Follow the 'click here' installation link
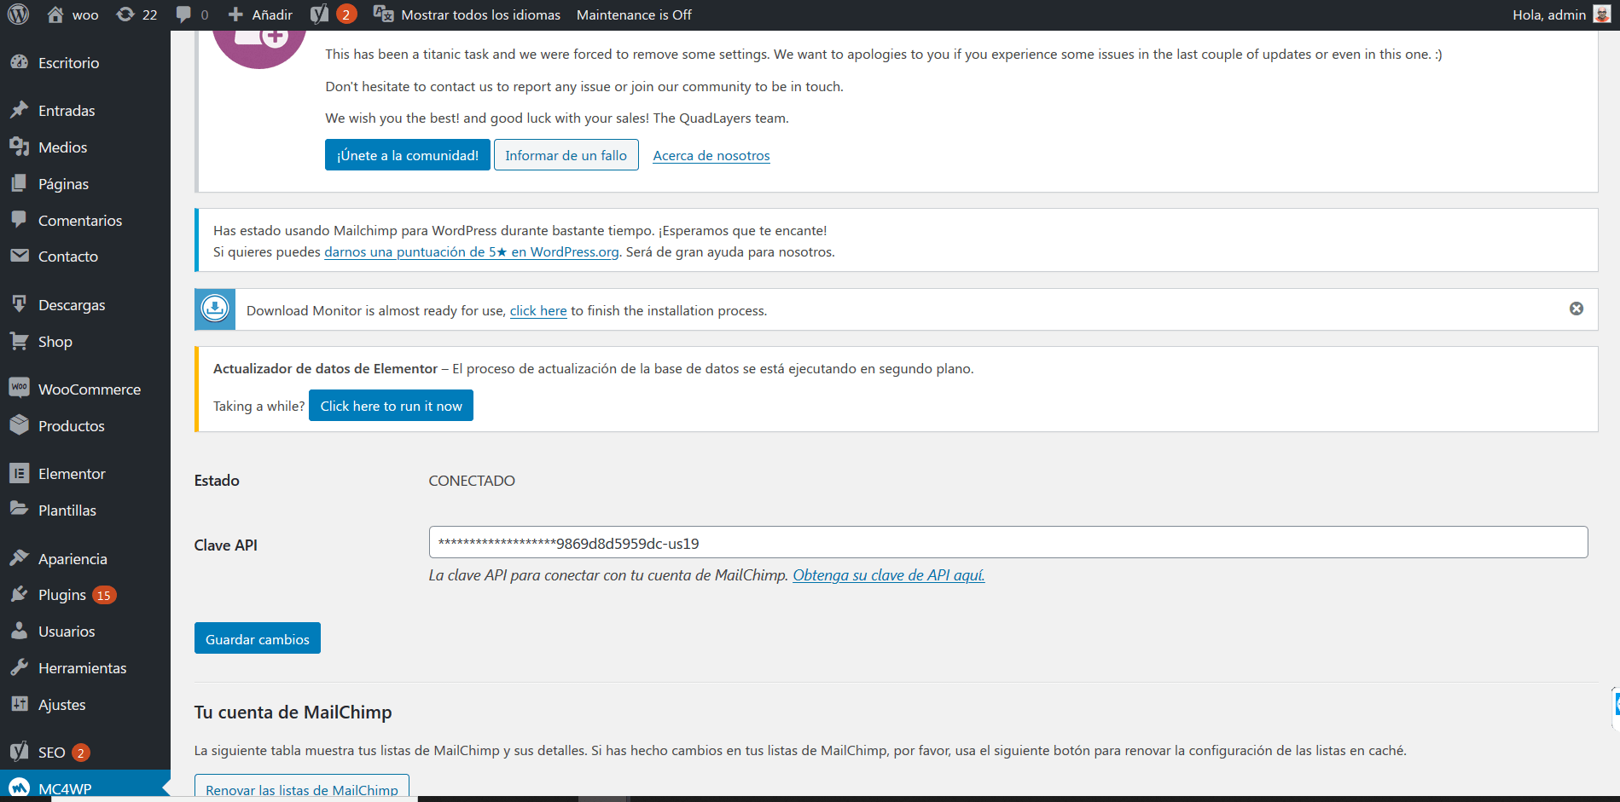This screenshot has height=802, width=1620. [x=538, y=311]
